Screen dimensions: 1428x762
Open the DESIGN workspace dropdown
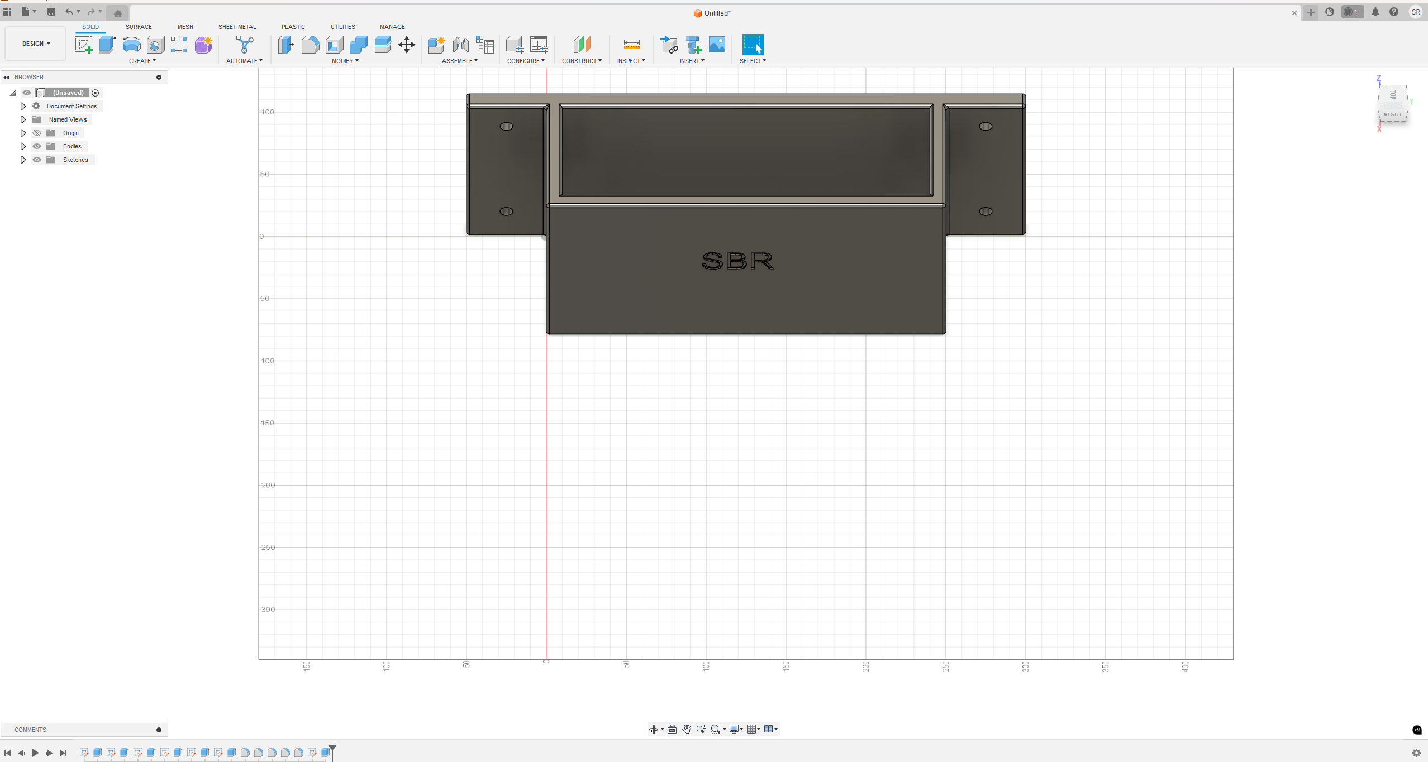(36, 44)
